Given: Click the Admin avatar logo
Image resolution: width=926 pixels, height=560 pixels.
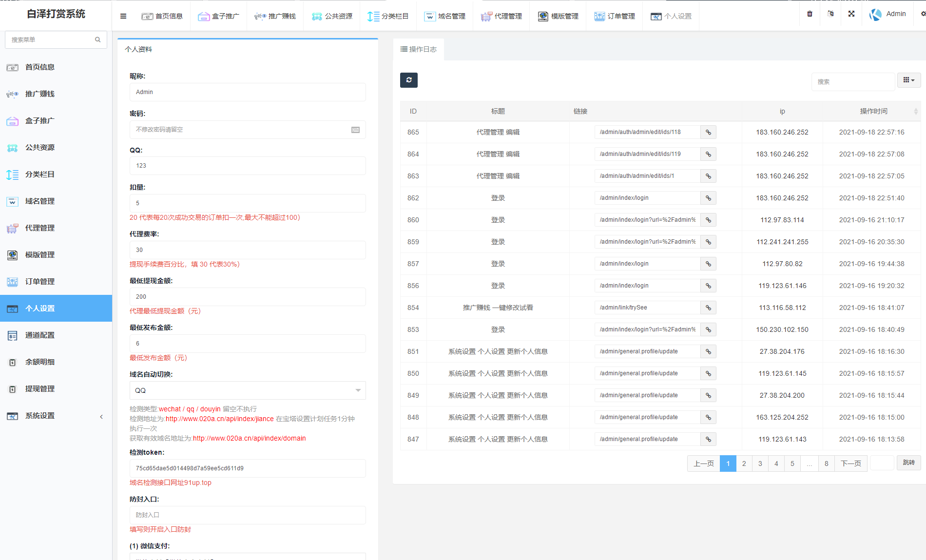Looking at the screenshot, I should pyautogui.click(x=875, y=14).
